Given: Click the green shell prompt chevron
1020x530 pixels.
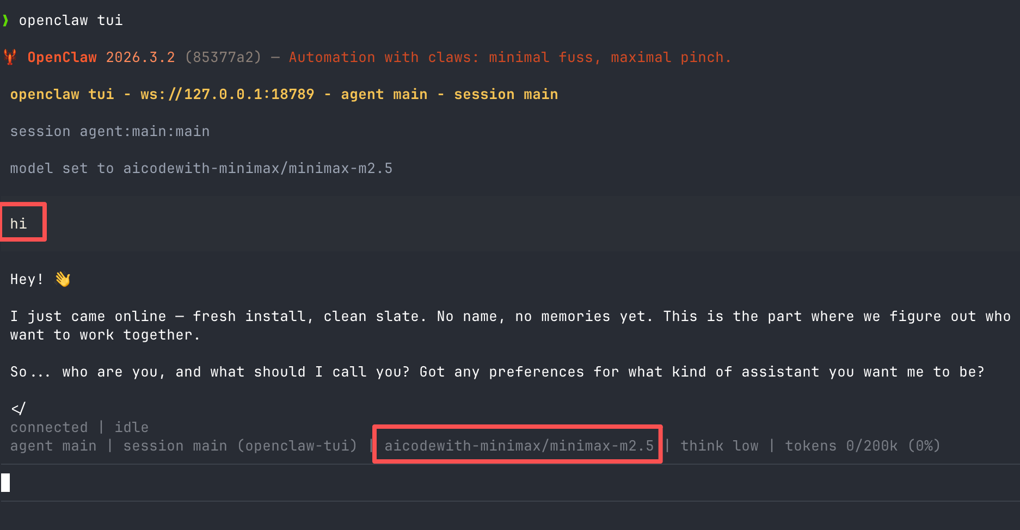Looking at the screenshot, I should [5, 21].
